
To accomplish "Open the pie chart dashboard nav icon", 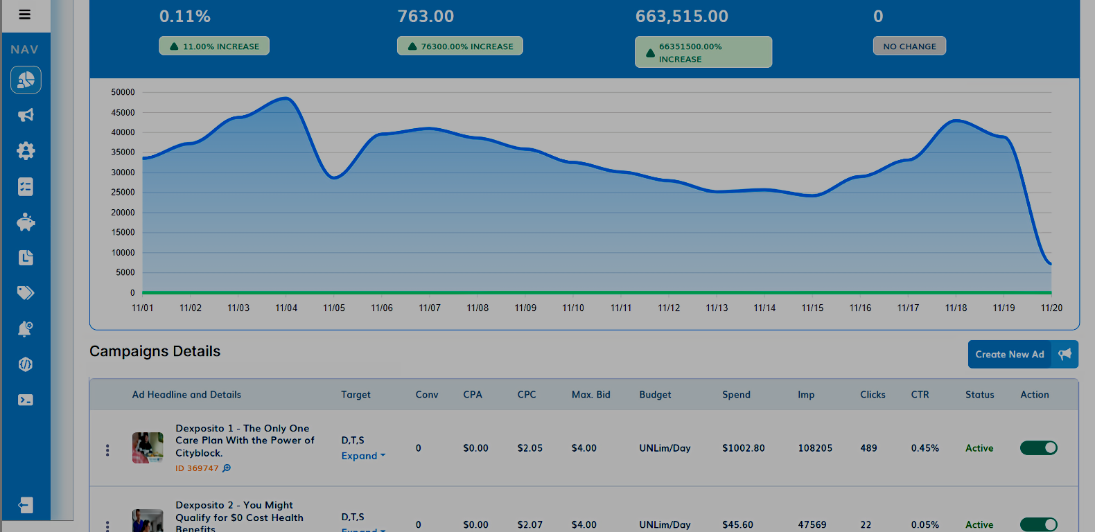I will (26, 80).
